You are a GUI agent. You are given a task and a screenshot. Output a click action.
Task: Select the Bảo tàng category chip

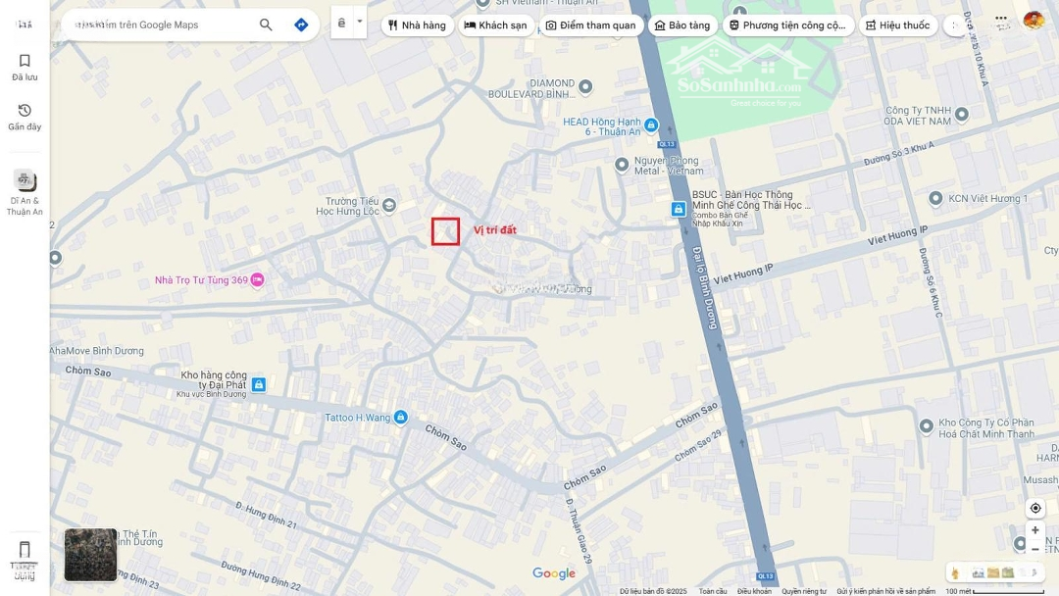[682, 25]
